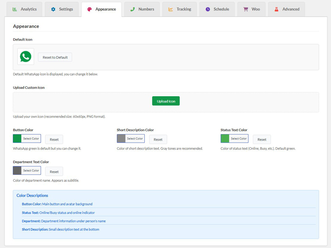This screenshot has width=331, height=248.
Task: Click the Woo tab shopping cart icon
Action: tap(245, 9)
